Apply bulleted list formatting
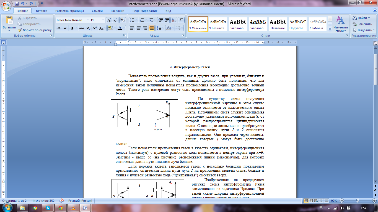This screenshot has height=212, width=378. coord(132,20)
